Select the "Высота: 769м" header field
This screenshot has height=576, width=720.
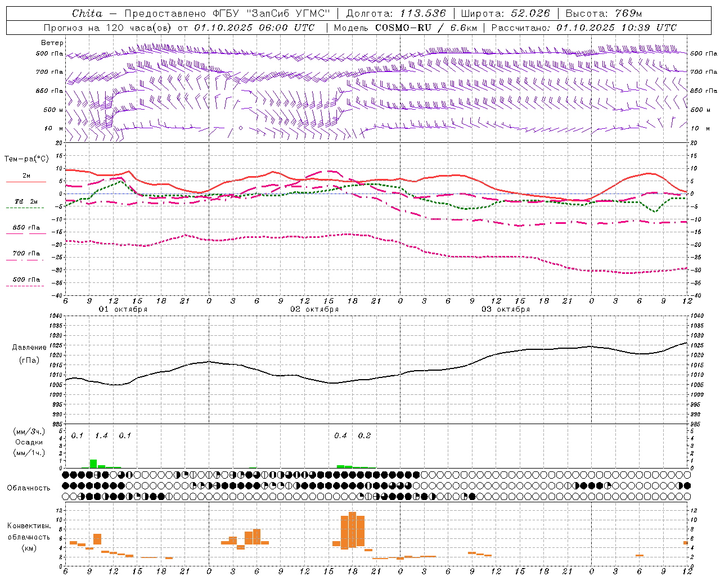tap(604, 13)
